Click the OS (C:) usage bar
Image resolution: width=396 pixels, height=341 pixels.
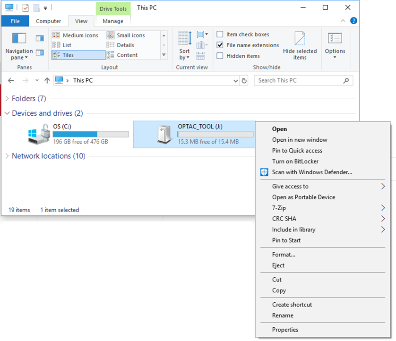click(91, 134)
